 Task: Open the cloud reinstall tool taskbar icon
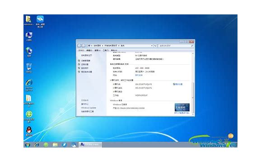[74, 145]
